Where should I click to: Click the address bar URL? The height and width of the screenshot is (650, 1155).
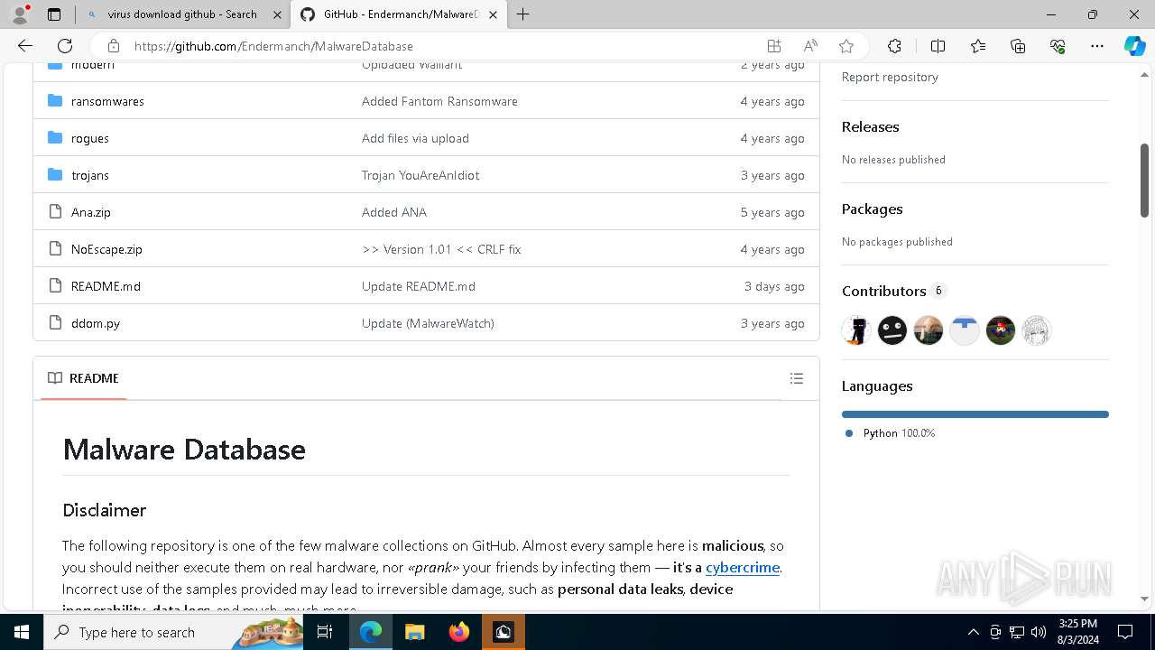click(273, 46)
